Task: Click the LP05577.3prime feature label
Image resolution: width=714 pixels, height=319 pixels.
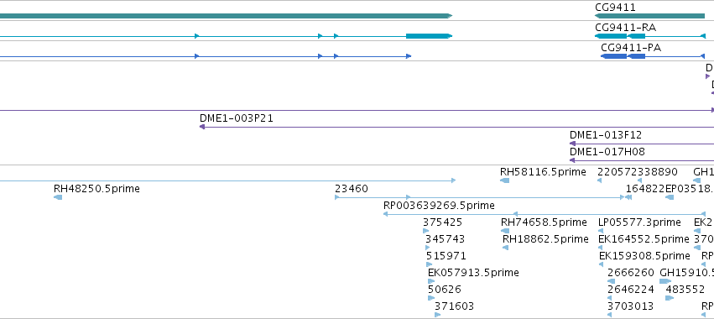Action: click(639, 222)
